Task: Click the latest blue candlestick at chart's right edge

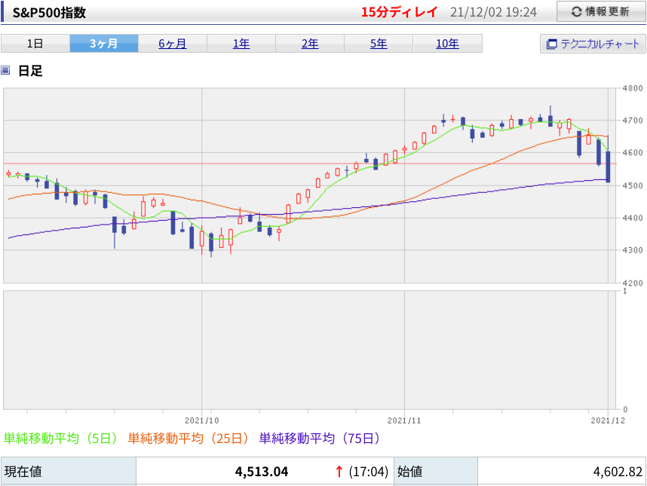Action: [608, 167]
